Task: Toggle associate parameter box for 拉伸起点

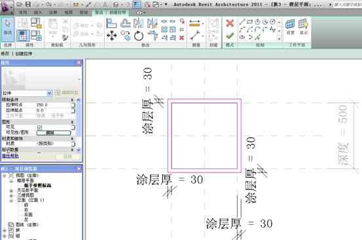Action: [73, 111]
